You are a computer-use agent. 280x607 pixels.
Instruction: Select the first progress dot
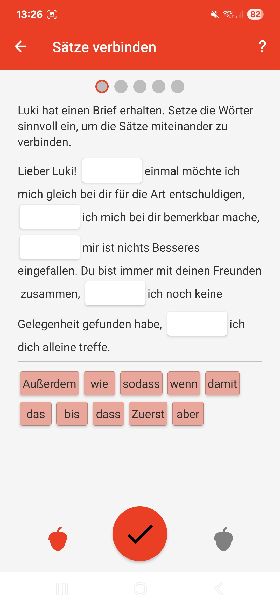pos(102,86)
